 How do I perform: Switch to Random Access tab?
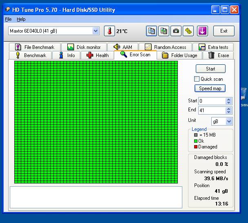click(x=166, y=47)
